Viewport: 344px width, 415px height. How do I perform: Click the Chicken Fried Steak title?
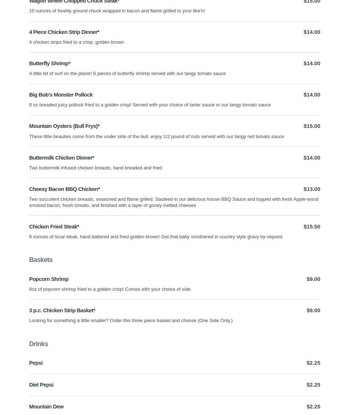(x=54, y=227)
